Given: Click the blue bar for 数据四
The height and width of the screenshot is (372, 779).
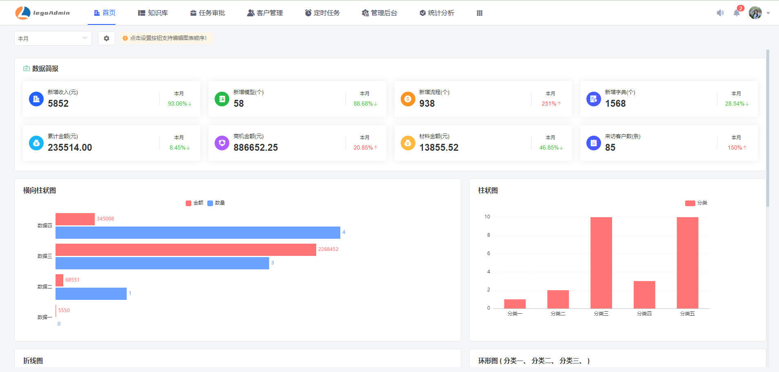Looking at the screenshot, I should tap(198, 233).
